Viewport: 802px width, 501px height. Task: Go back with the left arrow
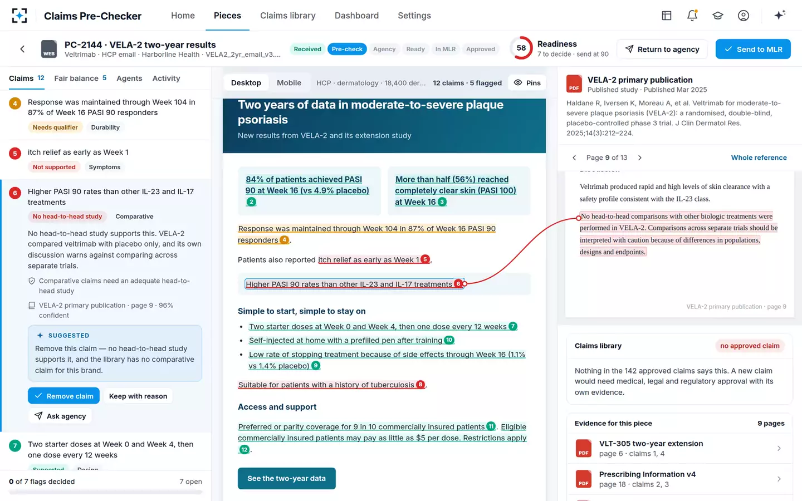[x=22, y=49]
